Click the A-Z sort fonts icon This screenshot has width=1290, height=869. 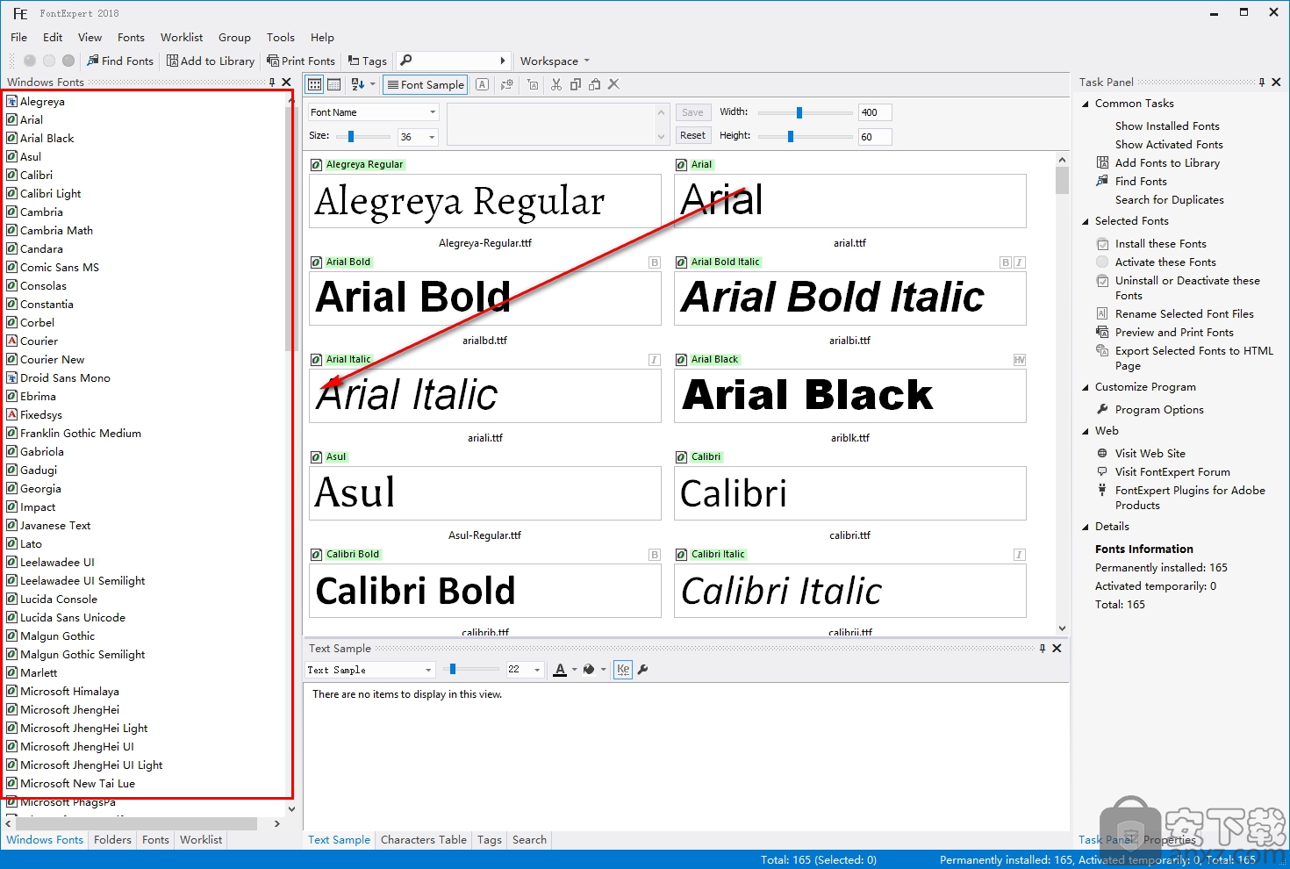(x=357, y=84)
